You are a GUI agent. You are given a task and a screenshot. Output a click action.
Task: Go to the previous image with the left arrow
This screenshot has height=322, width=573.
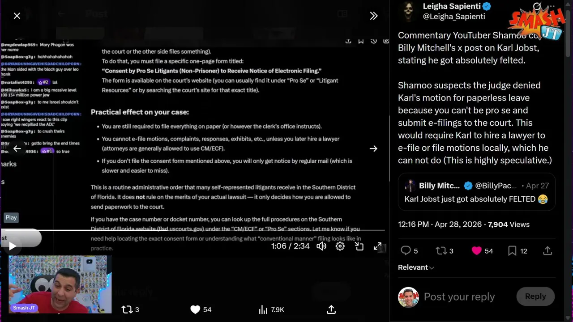point(17,148)
